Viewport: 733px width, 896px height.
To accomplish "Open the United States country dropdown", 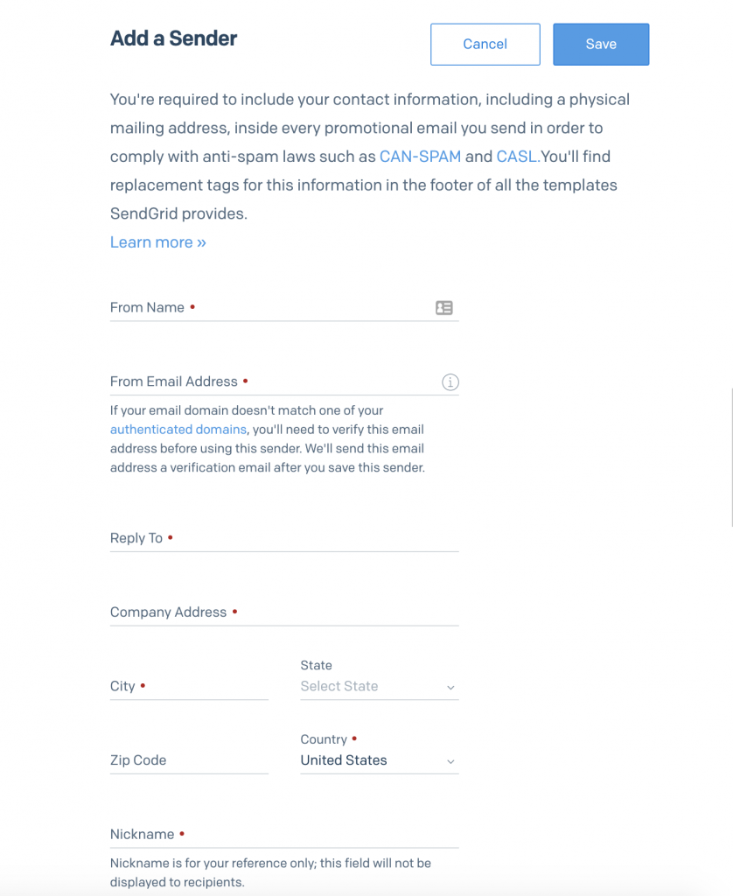I will 380,760.
